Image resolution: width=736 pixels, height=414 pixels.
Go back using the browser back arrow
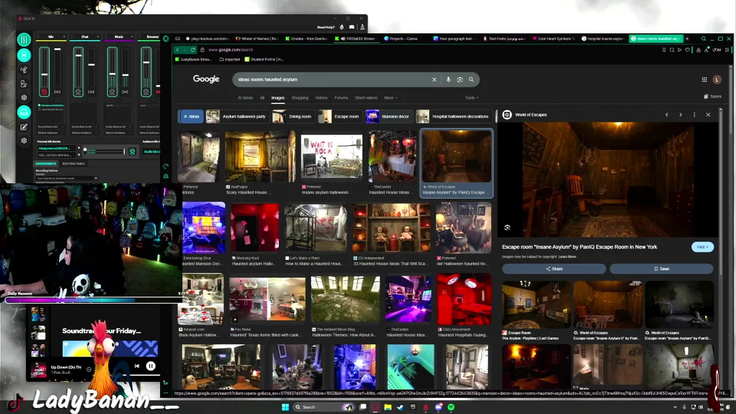178,50
